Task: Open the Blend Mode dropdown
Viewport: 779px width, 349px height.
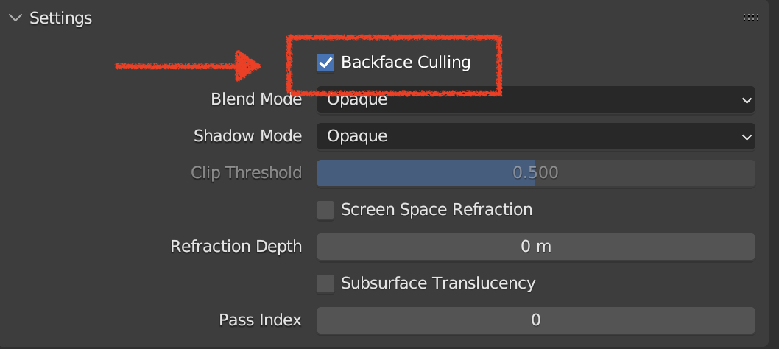Action: pos(535,100)
